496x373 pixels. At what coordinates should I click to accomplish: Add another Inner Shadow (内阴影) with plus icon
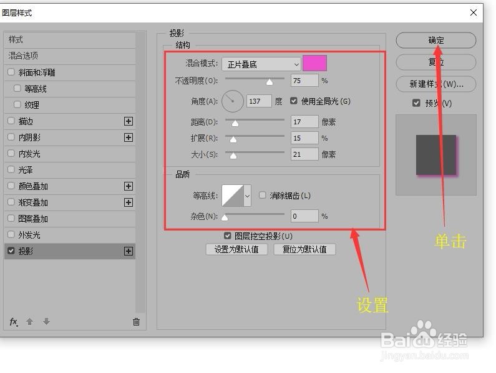tap(129, 137)
